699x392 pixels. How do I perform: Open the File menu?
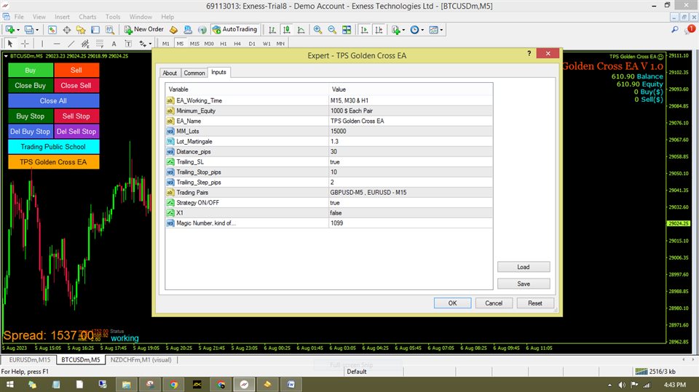(x=19, y=17)
